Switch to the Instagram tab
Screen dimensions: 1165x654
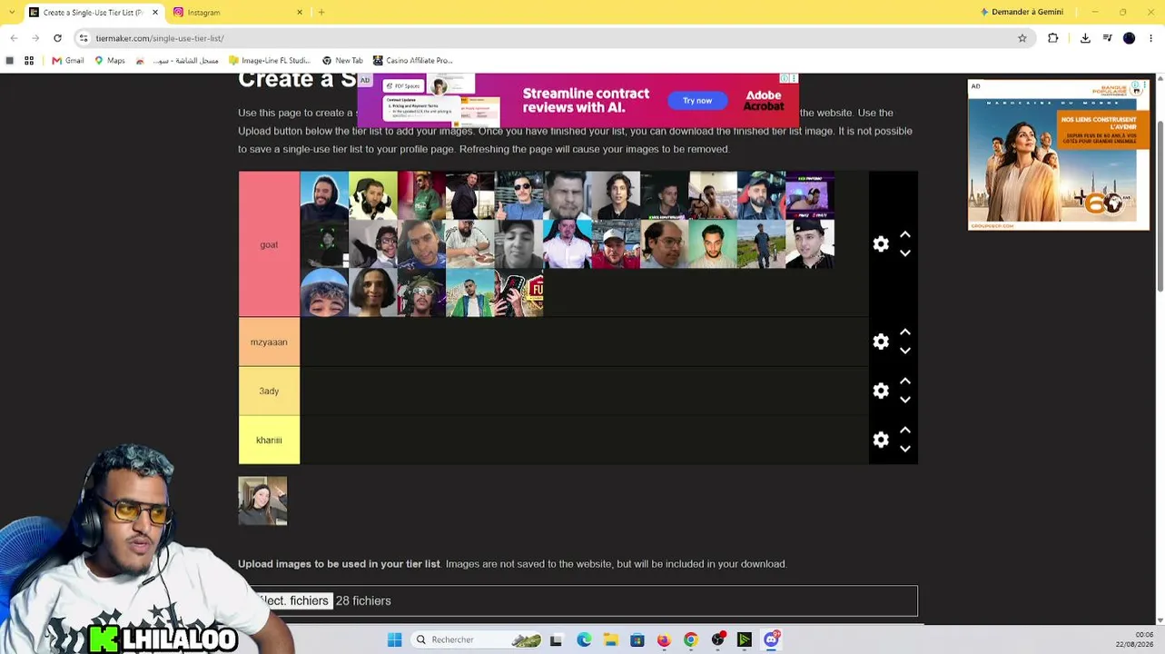tap(236, 13)
